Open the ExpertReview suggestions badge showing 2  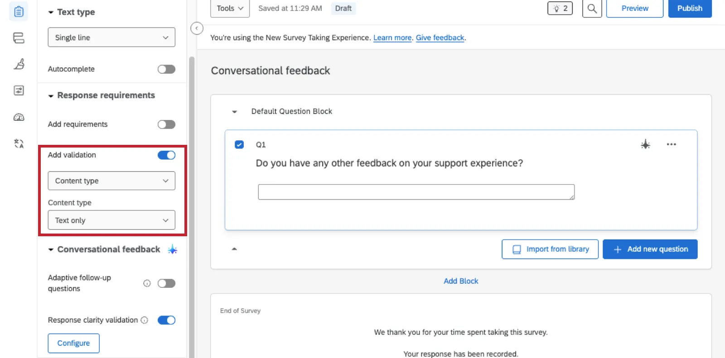point(560,8)
